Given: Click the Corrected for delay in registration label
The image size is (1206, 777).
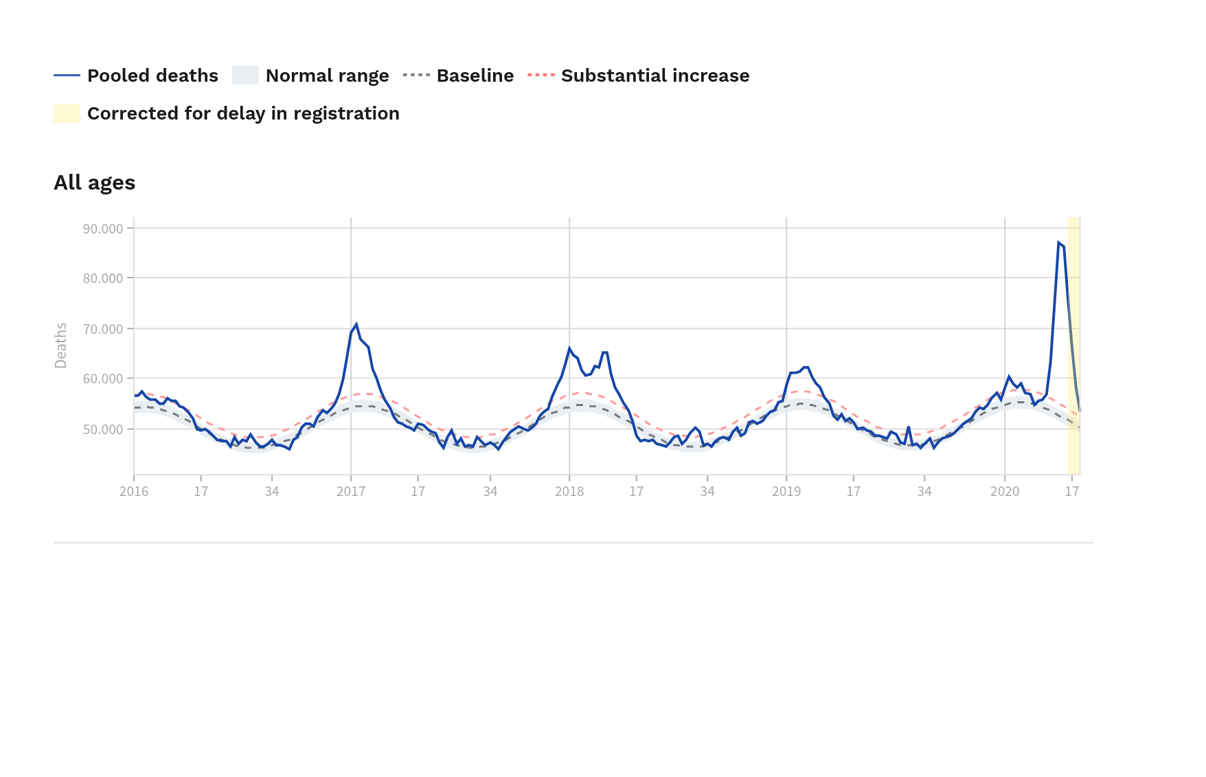Looking at the screenshot, I should click(x=243, y=113).
